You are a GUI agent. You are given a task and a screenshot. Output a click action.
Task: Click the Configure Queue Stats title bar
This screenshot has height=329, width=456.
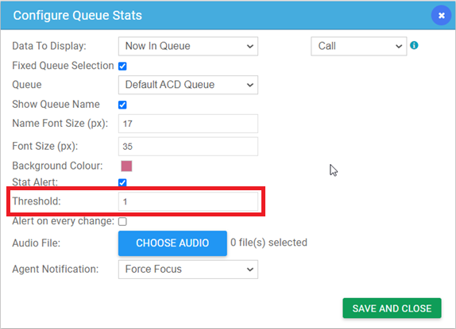tap(215, 15)
